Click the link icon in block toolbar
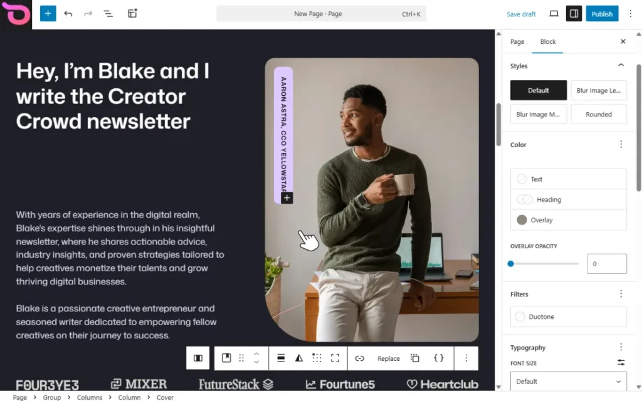 359,358
